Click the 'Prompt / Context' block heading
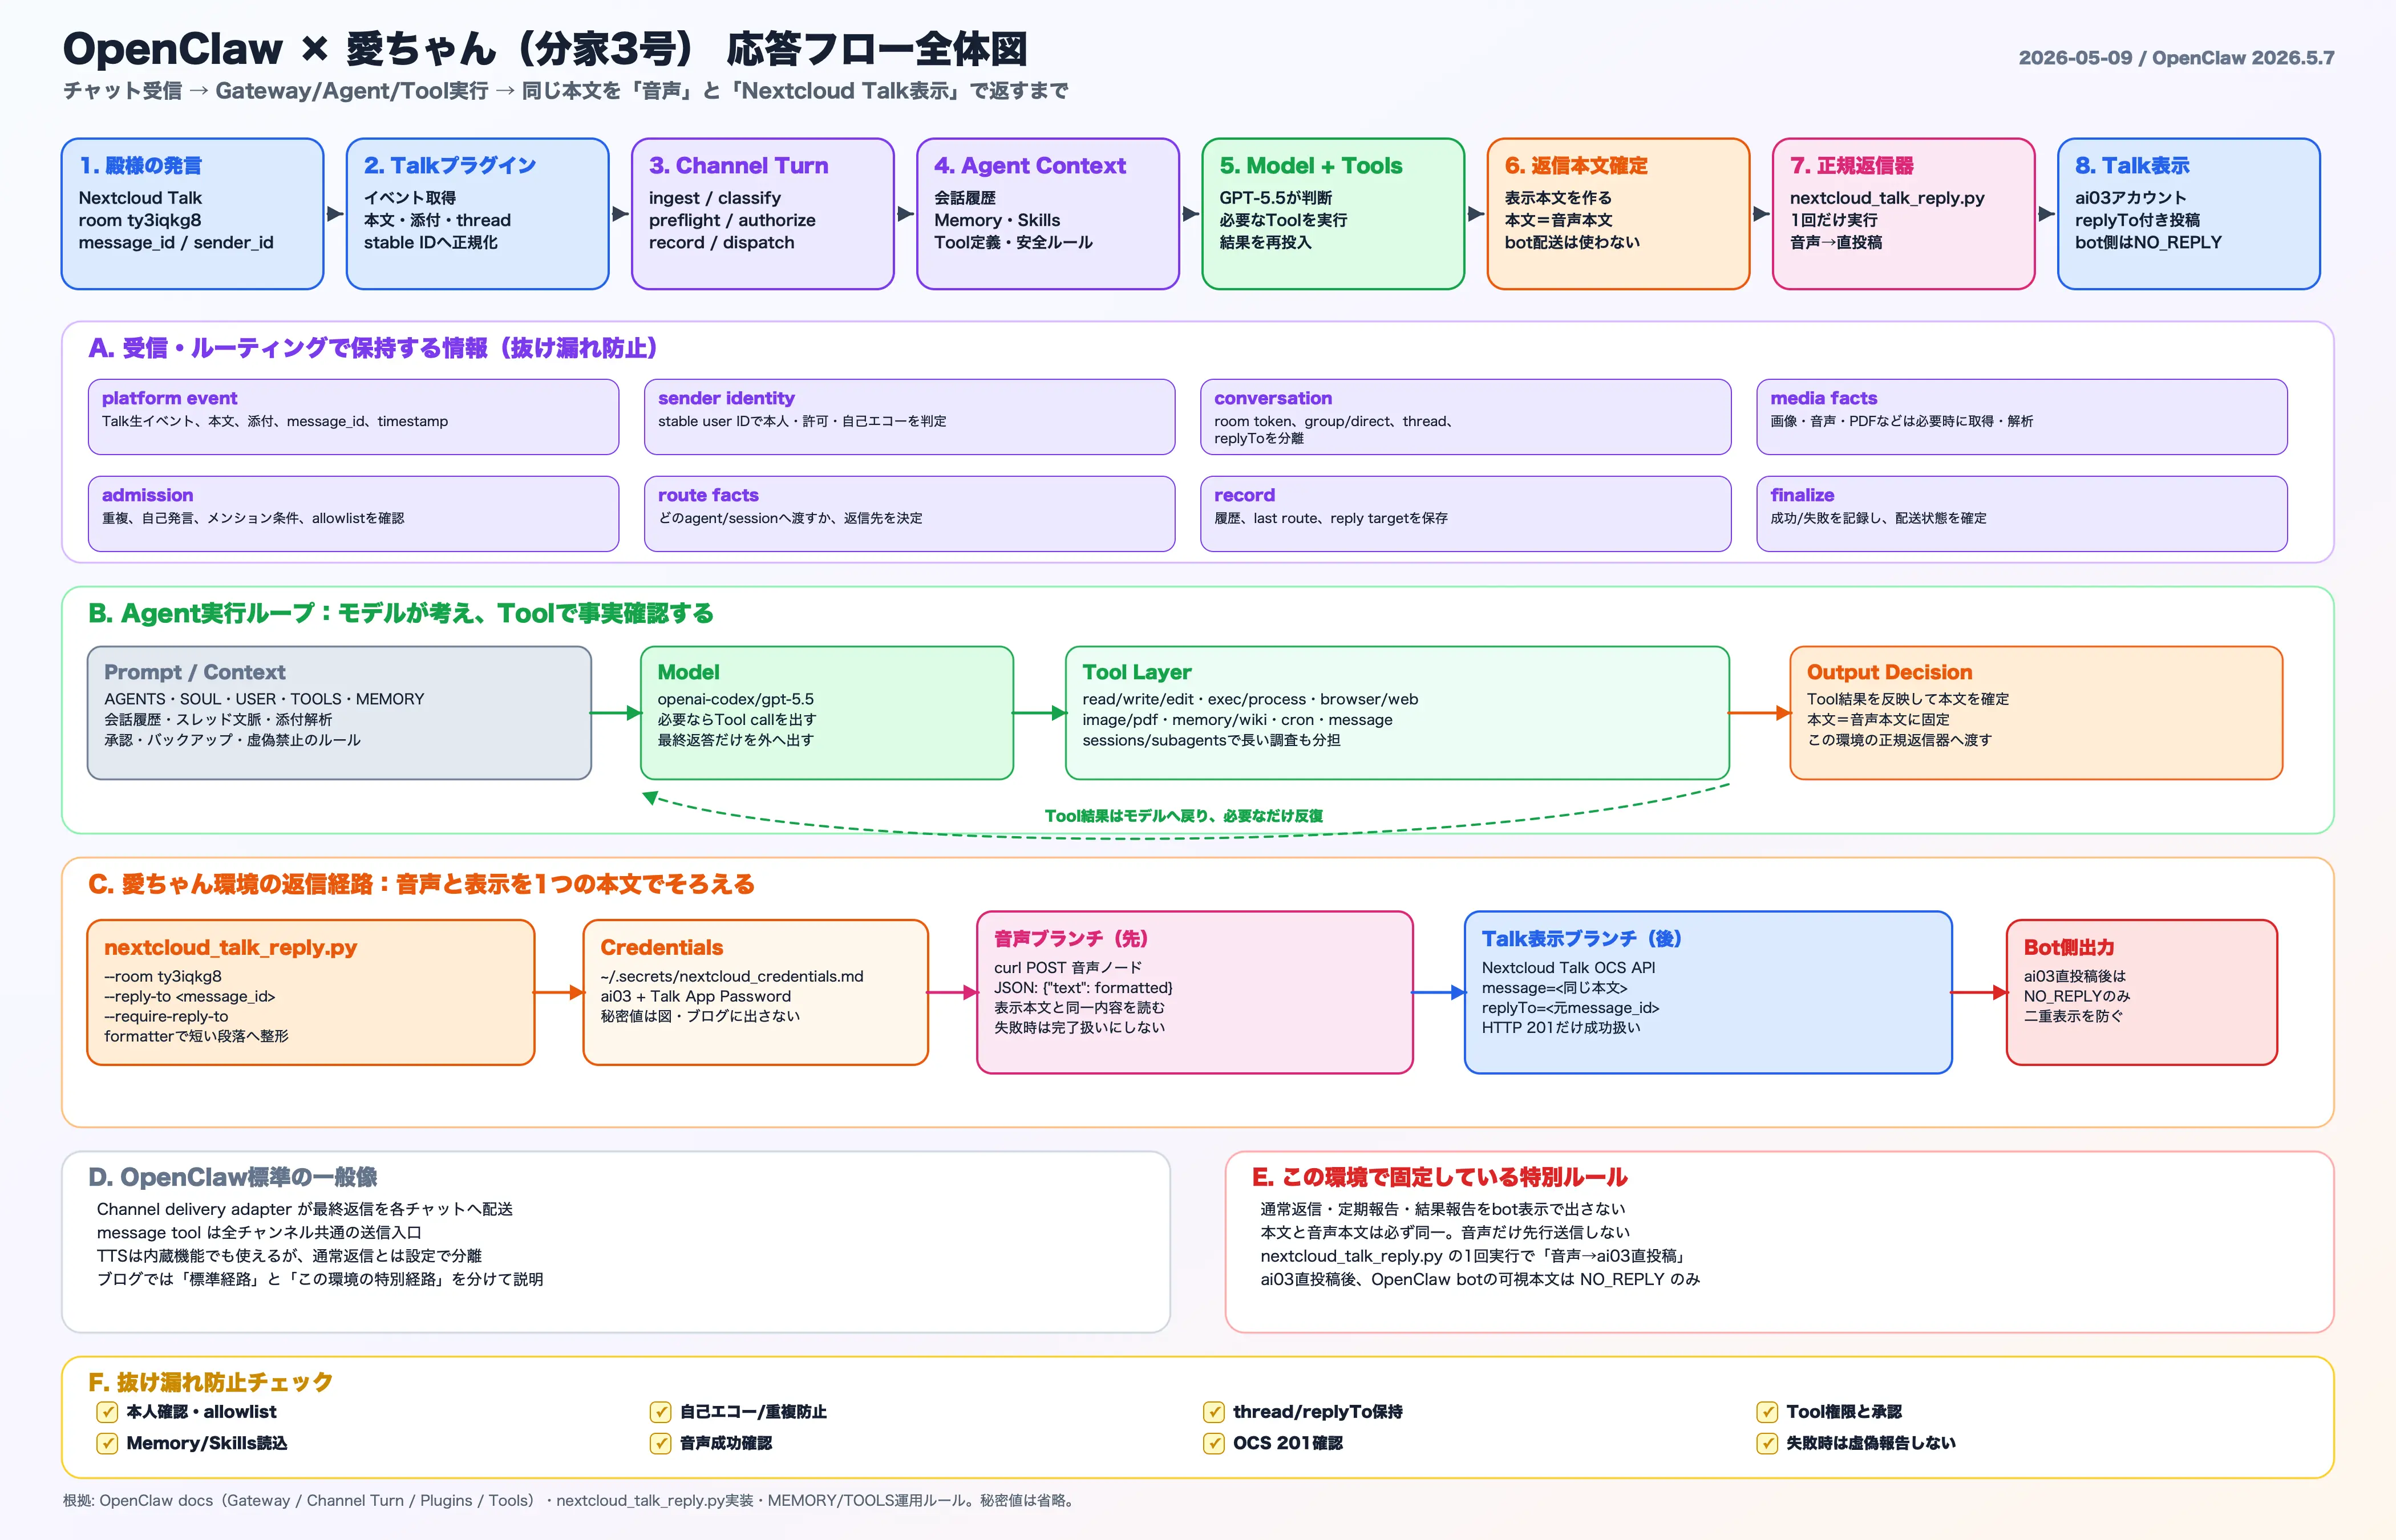The image size is (2396, 1540). click(194, 672)
